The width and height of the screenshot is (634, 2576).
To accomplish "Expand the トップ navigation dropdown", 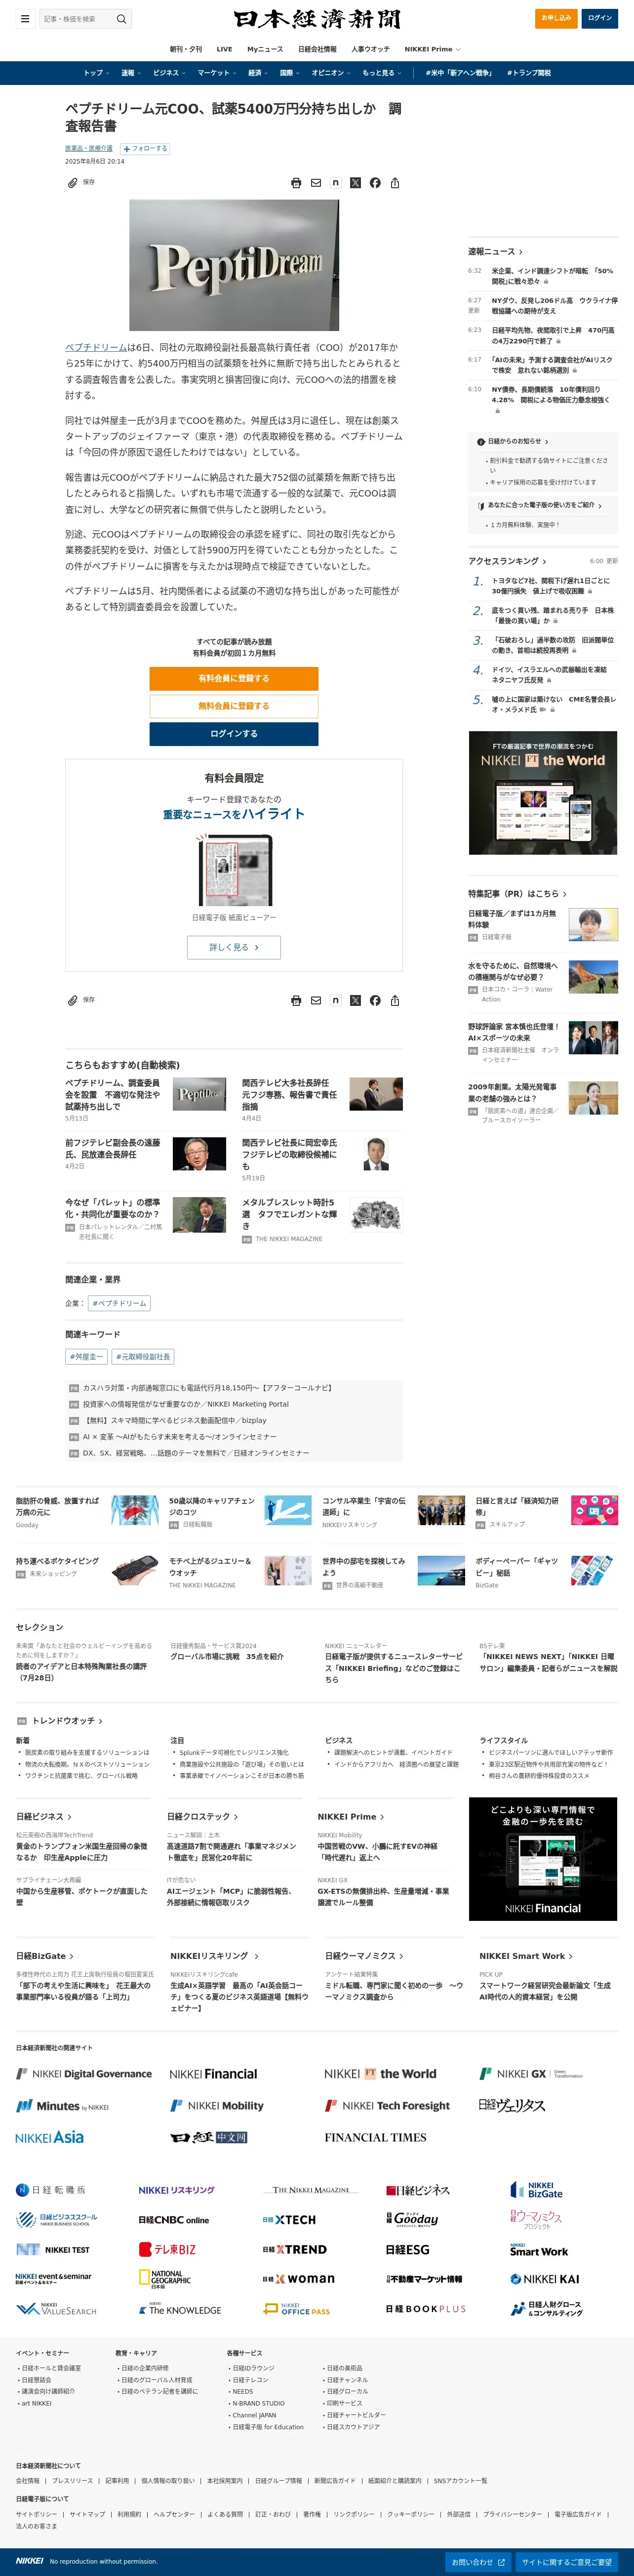I will pyautogui.click(x=96, y=73).
